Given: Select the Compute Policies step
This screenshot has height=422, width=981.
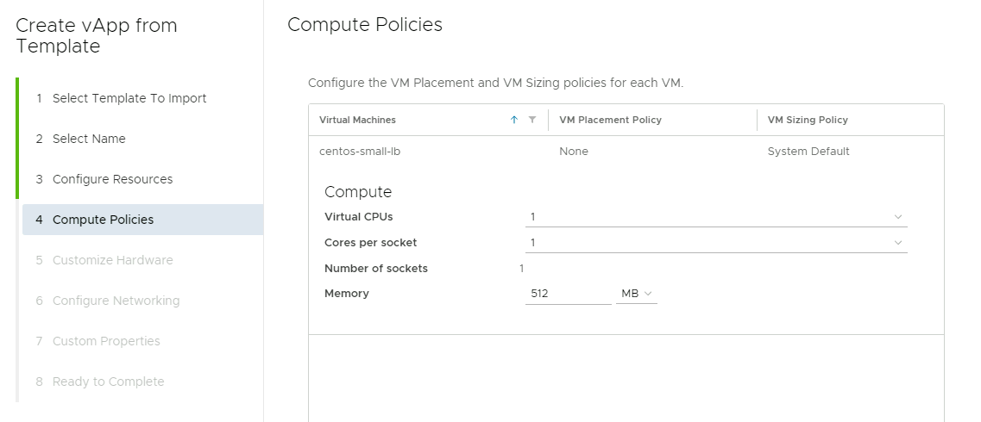Looking at the screenshot, I should click(103, 220).
